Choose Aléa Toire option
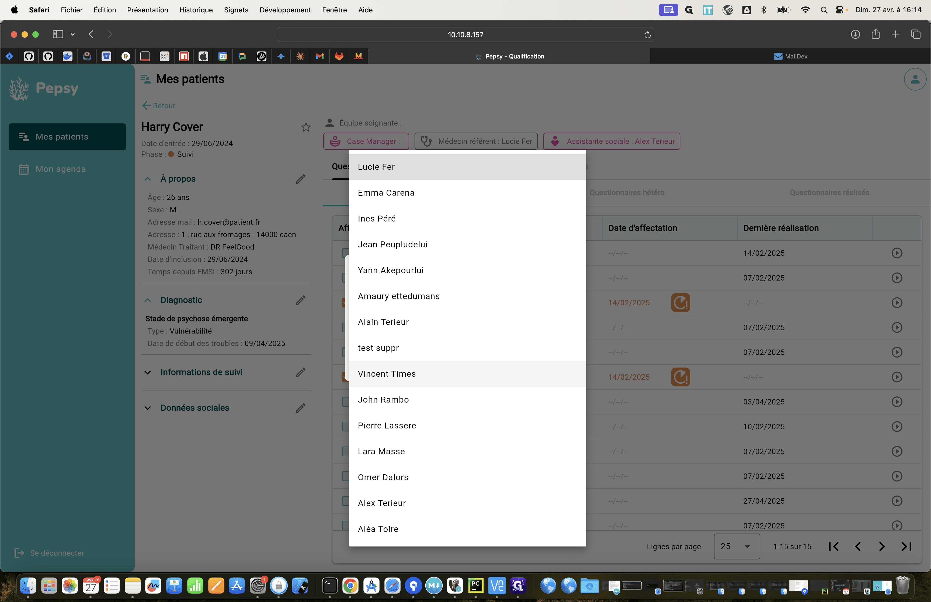The image size is (931, 602). pyautogui.click(x=467, y=529)
